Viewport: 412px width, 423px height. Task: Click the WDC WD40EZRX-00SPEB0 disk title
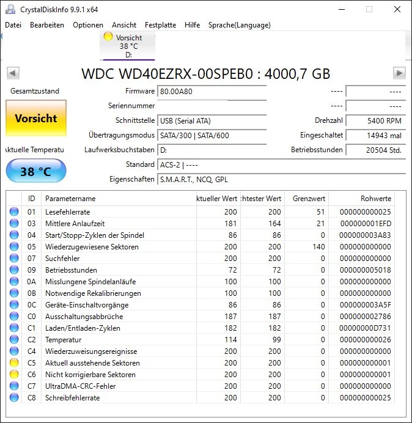[x=206, y=73]
